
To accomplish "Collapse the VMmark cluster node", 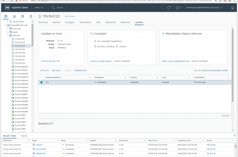I will [8, 36].
